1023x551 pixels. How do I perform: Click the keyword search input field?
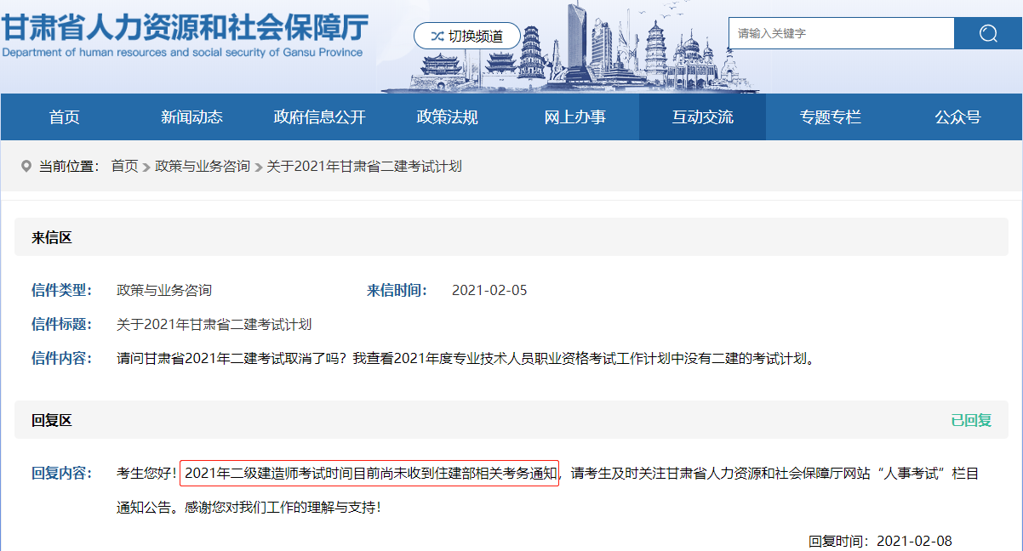point(841,33)
